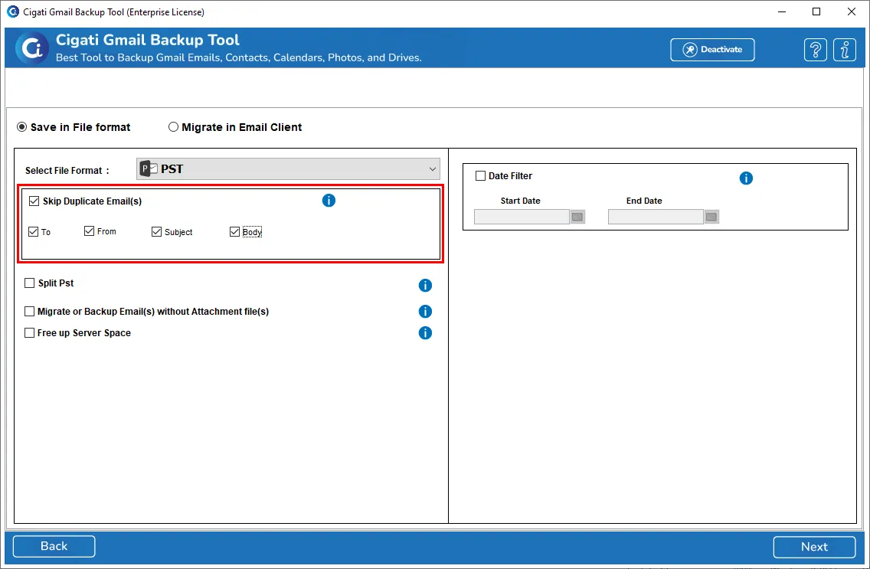Click the title bar app icon
This screenshot has width=870, height=569.
tap(12, 11)
